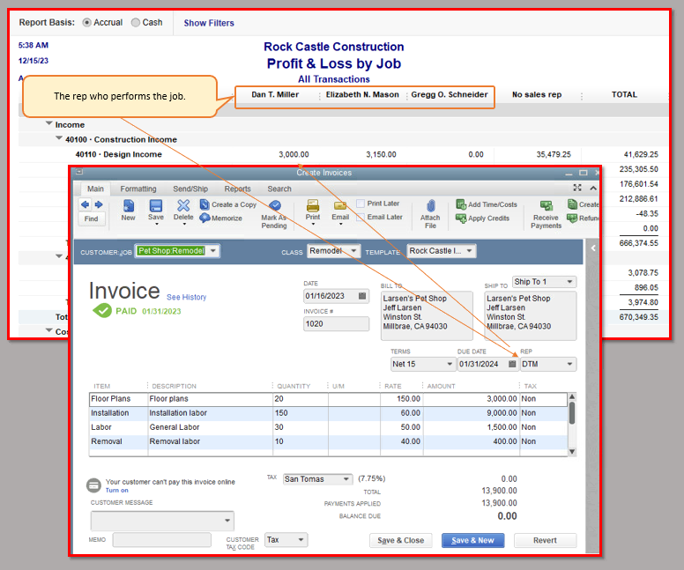
Task: Click the Installation labor description cell
Action: [211, 412]
